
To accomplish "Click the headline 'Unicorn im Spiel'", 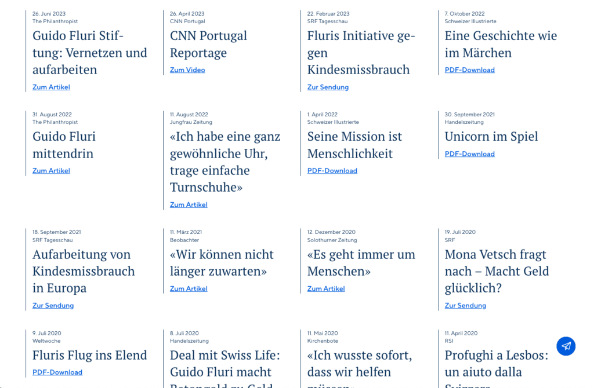I will [x=491, y=137].
